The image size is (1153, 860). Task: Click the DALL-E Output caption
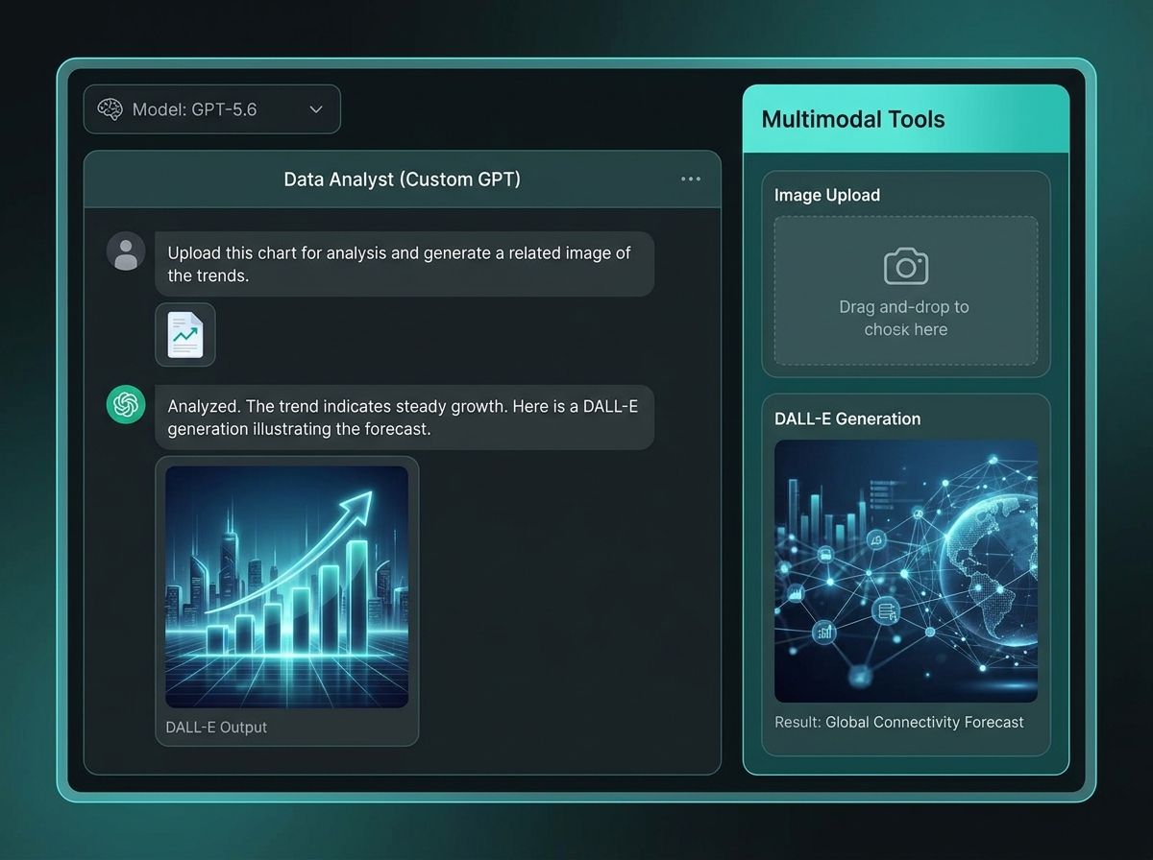point(216,727)
